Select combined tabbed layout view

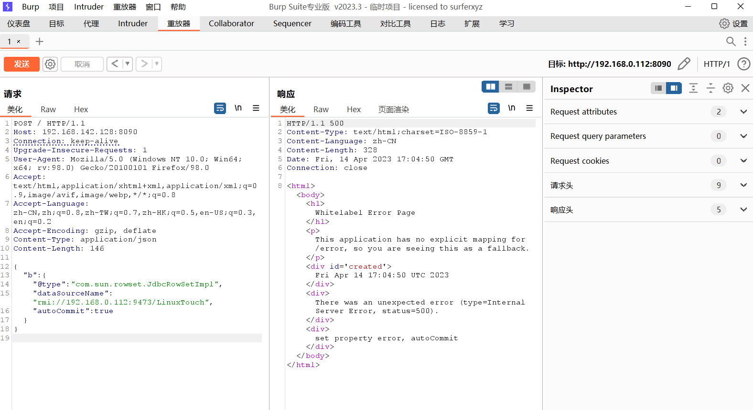pos(527,86)
